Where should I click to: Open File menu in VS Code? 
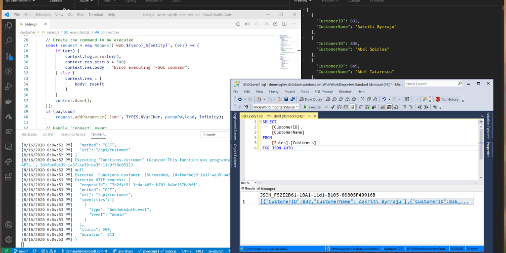[x=17, y=15]
